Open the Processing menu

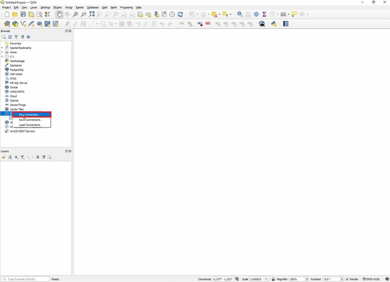point(126,7)
